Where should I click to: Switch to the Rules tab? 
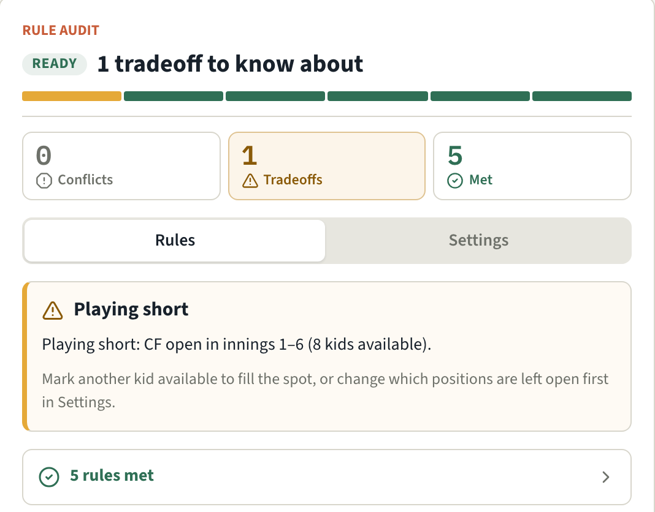coord(175,241)
